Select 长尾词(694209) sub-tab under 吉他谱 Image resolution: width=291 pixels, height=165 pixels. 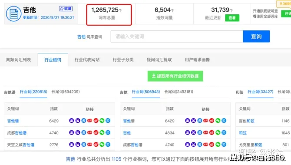(66, 92)
